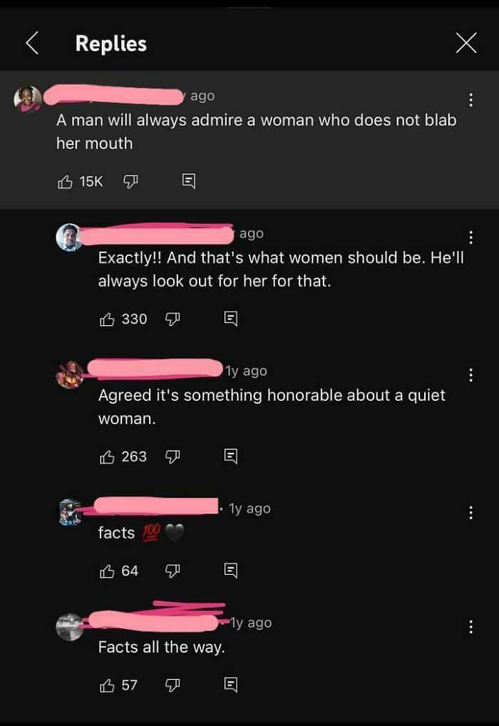Dislike the 'facts' emoji reply
Viewport: 499px width, 726px height.
pyautogui.click(x=173, y=571)
